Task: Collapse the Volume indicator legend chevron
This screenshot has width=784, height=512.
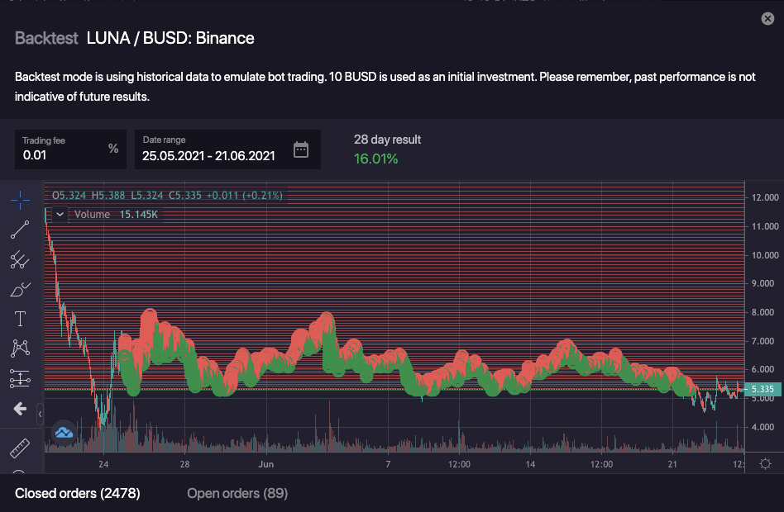Action: click(x=60, y=215)
